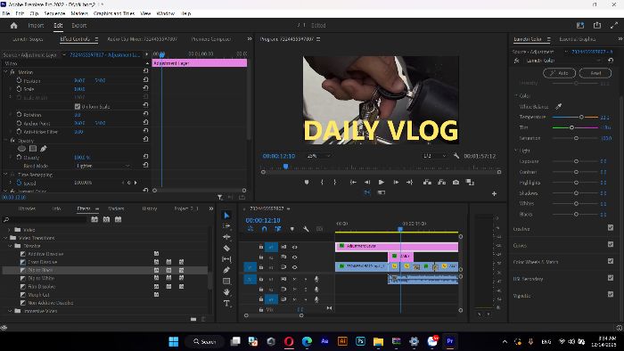Export frame with the camera icon
The width and height of the screenshot is (624, 351).
click(x=456, y=182)
